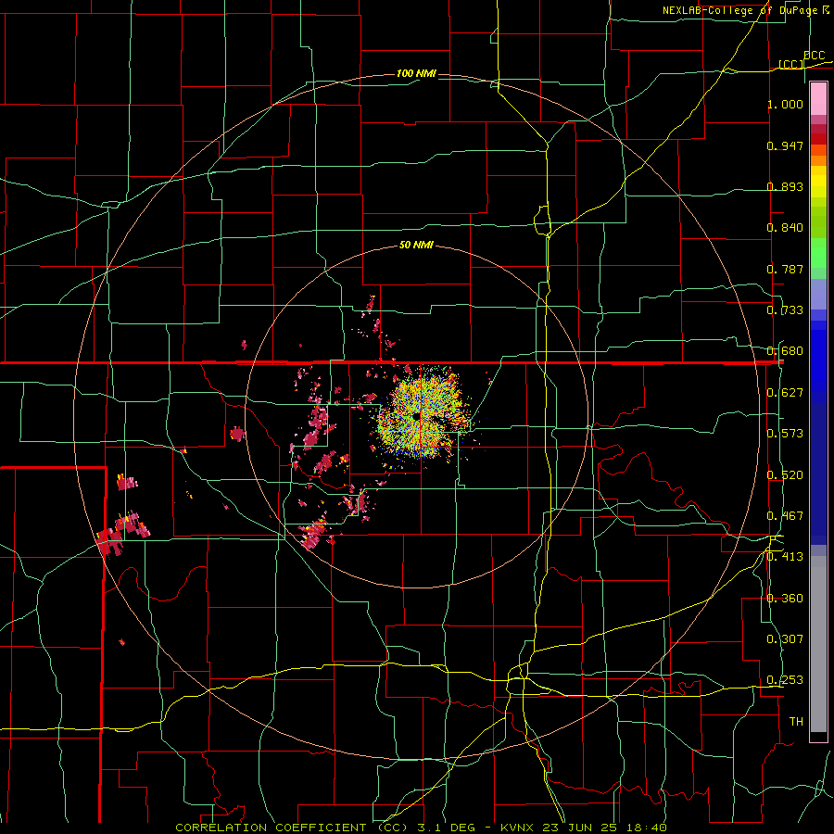Click the 0.947 value on the color scale
834x834 pixels.
[785, 145]
